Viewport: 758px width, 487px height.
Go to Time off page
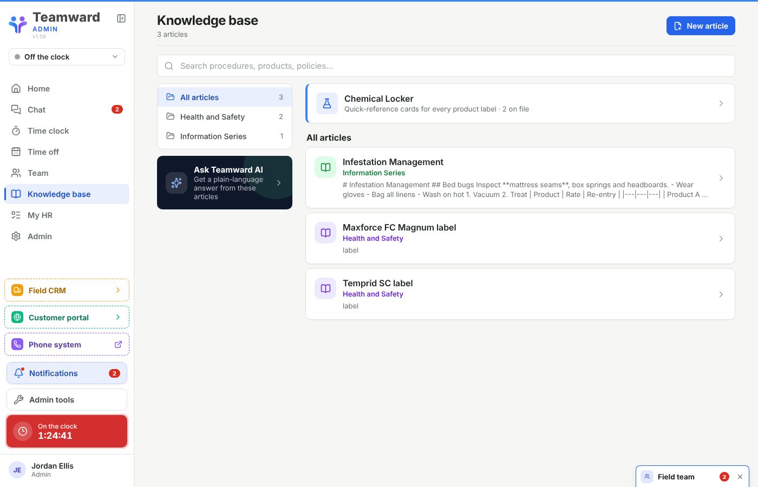67,152
